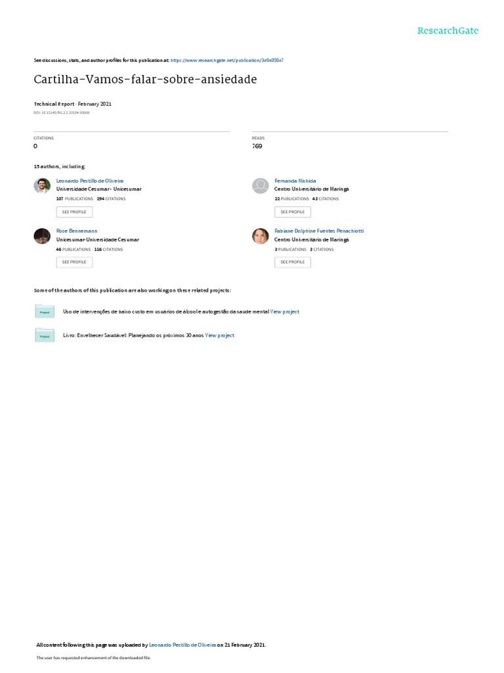
Task: Open Fabiane Dolphine Fuentes Penachiotti's avatar
Action: pos(260,236)
